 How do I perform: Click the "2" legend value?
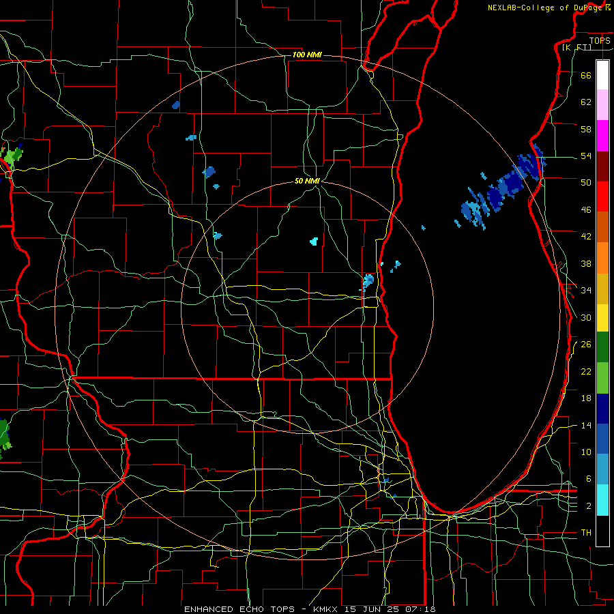coord(589,506)
